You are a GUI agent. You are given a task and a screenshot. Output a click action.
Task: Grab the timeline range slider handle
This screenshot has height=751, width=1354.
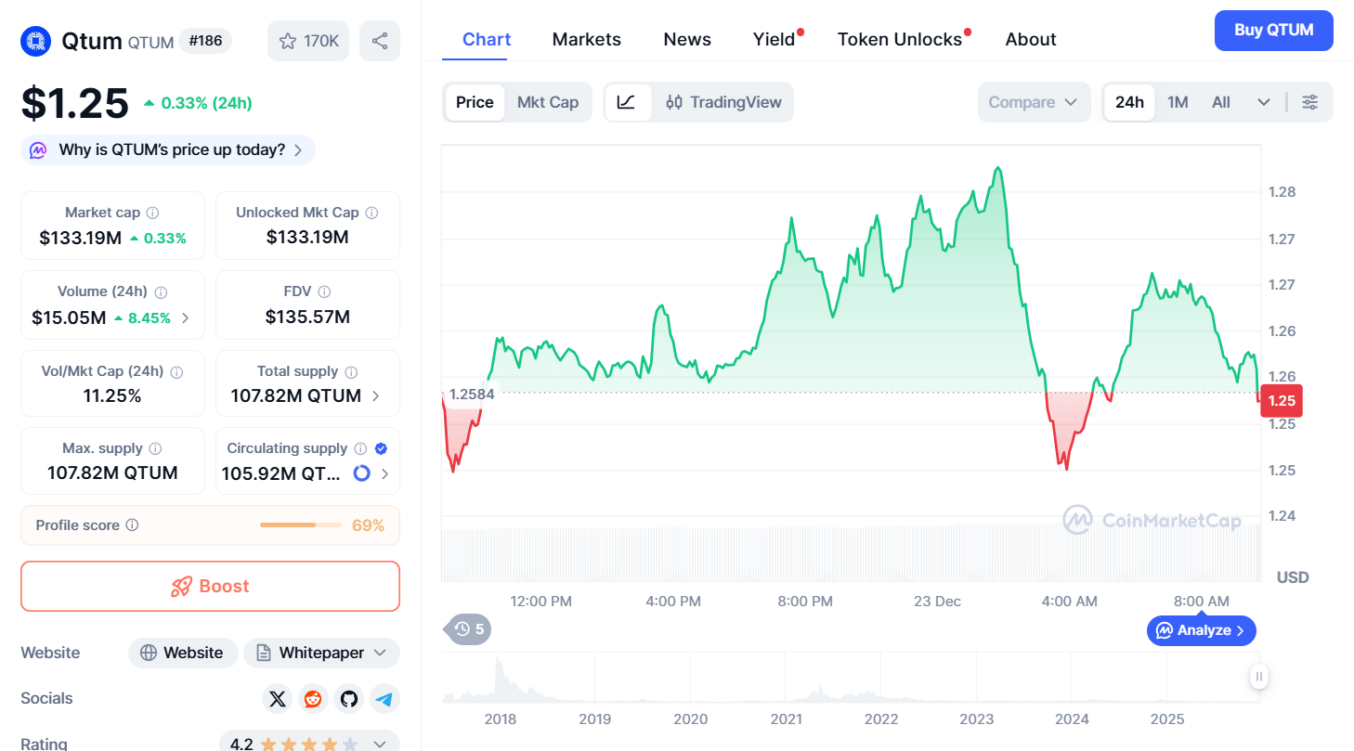1258,677
